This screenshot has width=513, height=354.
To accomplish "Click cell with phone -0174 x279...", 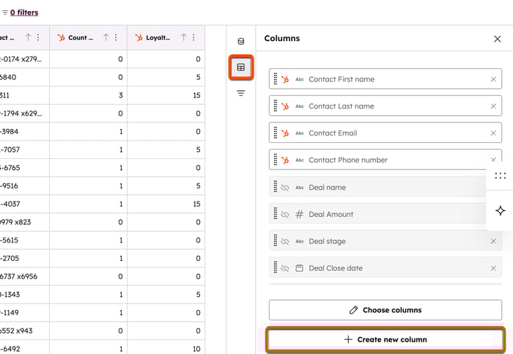I will pyautogui.click(x=24, y=59).
